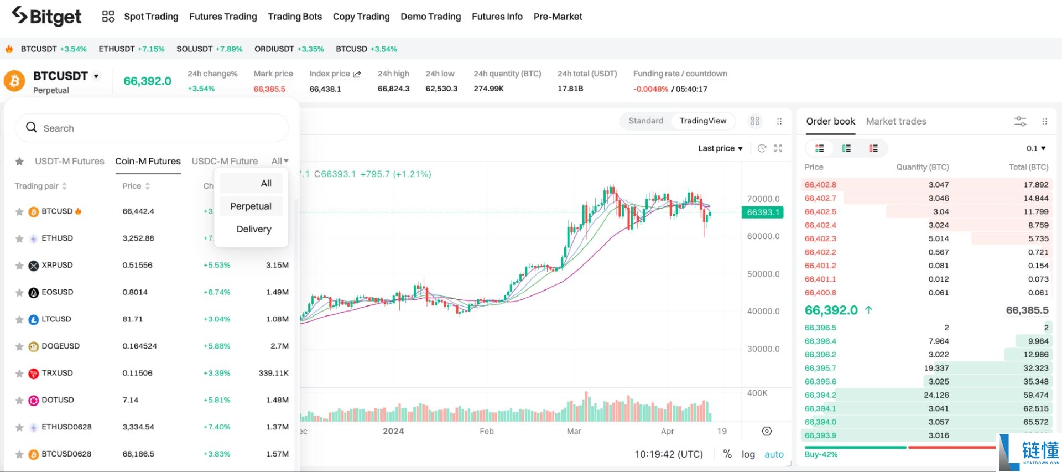This screenshot has width=1062, height=472.
Task: Sort by Price column arrows
Action: pyautogui.click(x=148, y=186)
